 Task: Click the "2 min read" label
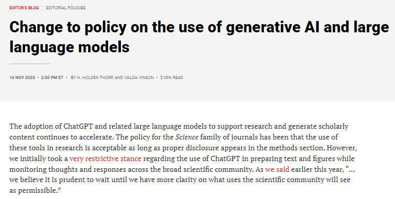pyautogui.click(x=172, y=77)
